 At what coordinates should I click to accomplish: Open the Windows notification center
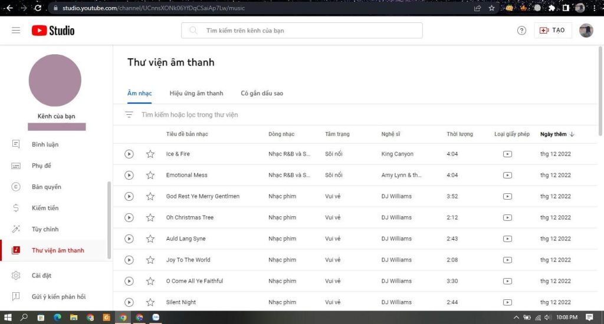click(x=589, y=318)
